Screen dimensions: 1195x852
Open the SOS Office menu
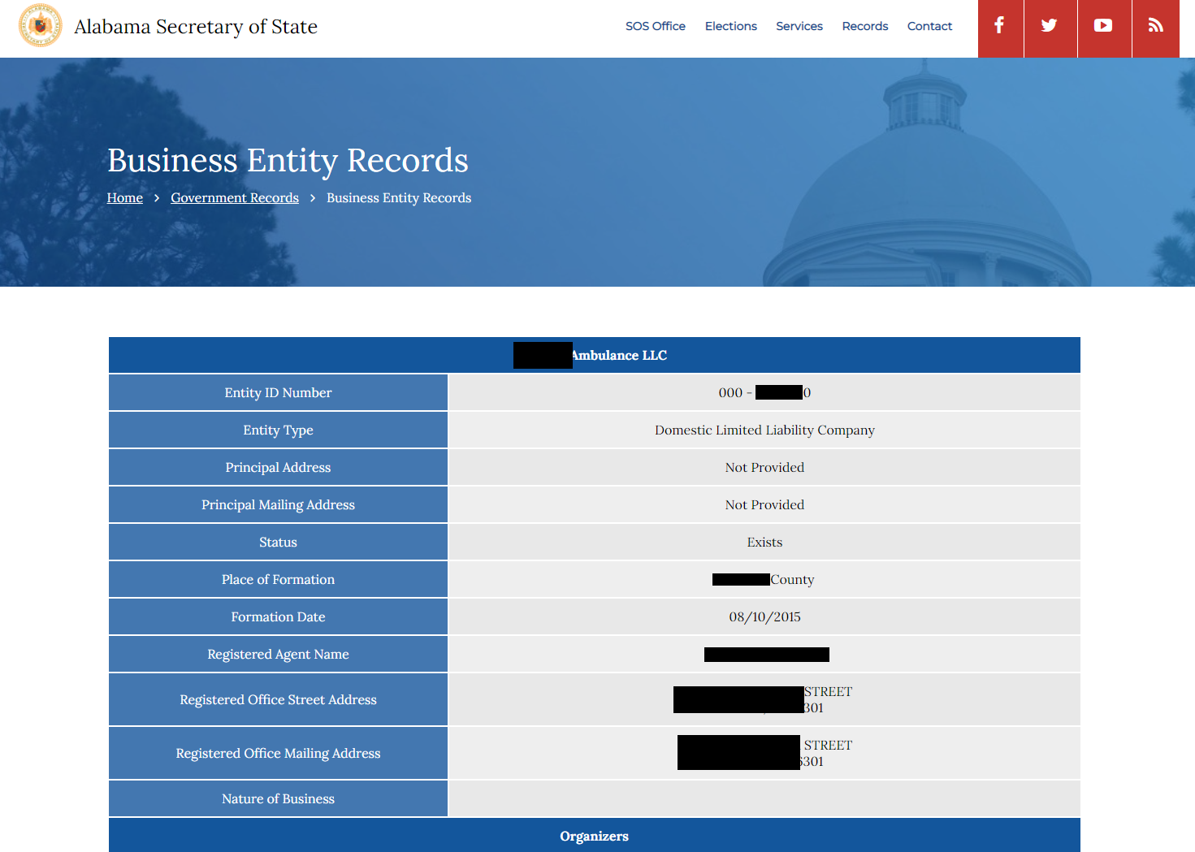[x=655, y=26]
